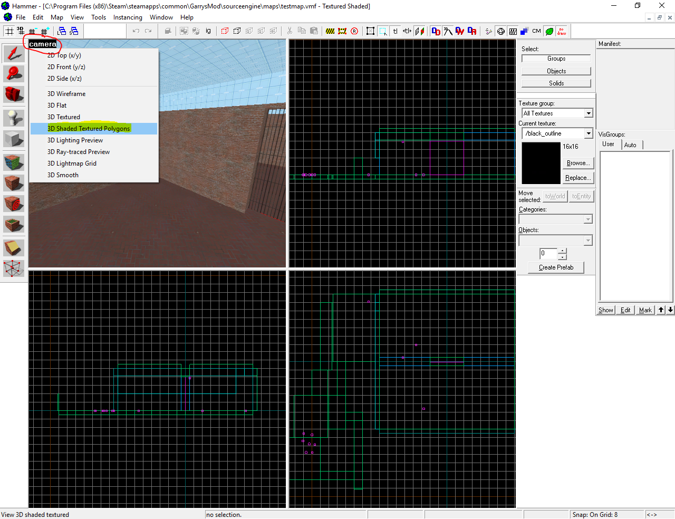Click the Ungroup selection icon
Image resolution: width=675 pixels, height=519 pixels.
click(x=196, y=31)
